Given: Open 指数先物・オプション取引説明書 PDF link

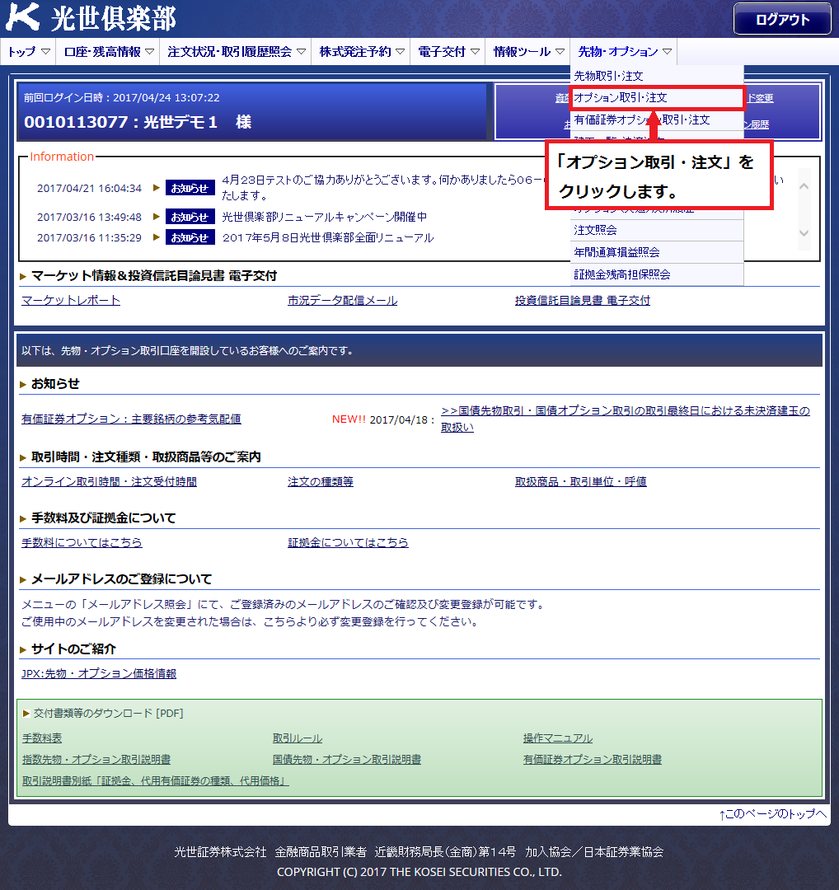Looking at the screenshot, I should [96, 760].
